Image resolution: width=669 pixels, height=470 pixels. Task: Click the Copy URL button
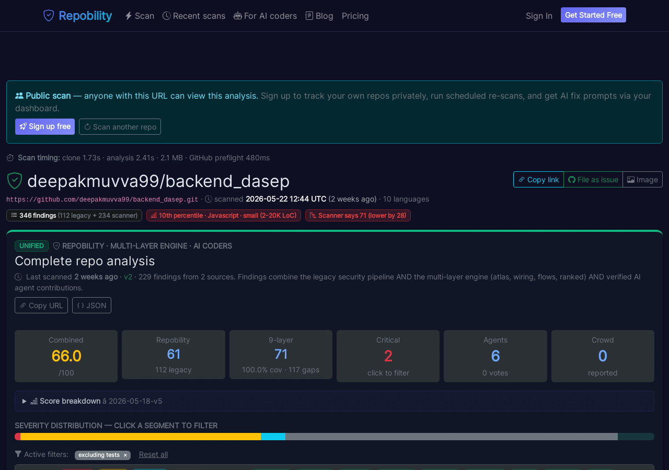[x=41, y=305]
